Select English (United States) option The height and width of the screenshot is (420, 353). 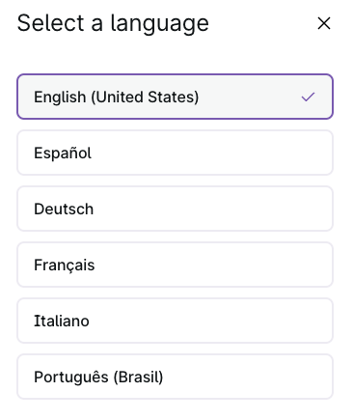[175, 97]
